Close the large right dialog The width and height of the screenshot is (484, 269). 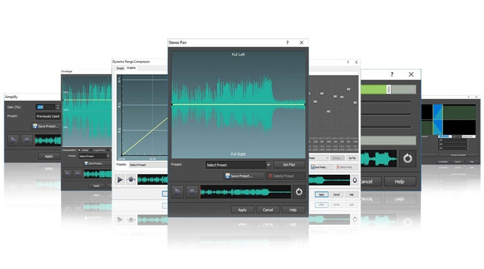(x=411, y=74)
